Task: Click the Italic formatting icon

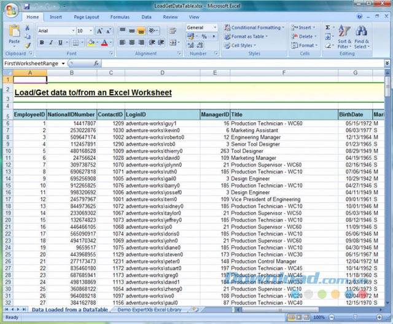Action: 52,42
